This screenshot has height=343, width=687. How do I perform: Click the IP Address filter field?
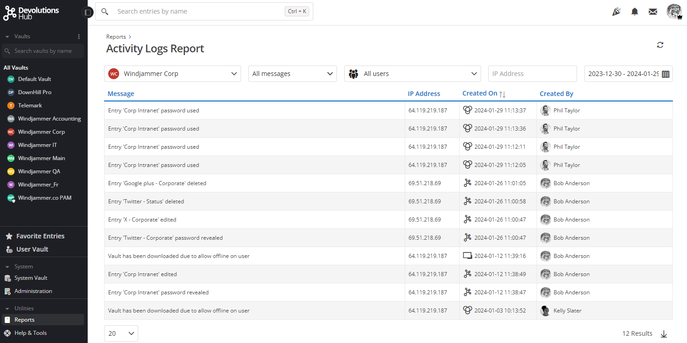pyautogui.click(x=532, y=74)
